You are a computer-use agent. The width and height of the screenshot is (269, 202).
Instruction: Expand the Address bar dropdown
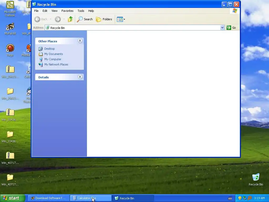[x=222, y=28]
